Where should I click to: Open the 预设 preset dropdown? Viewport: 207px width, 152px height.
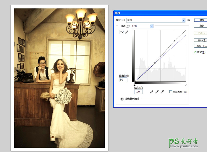coord(156,20)
